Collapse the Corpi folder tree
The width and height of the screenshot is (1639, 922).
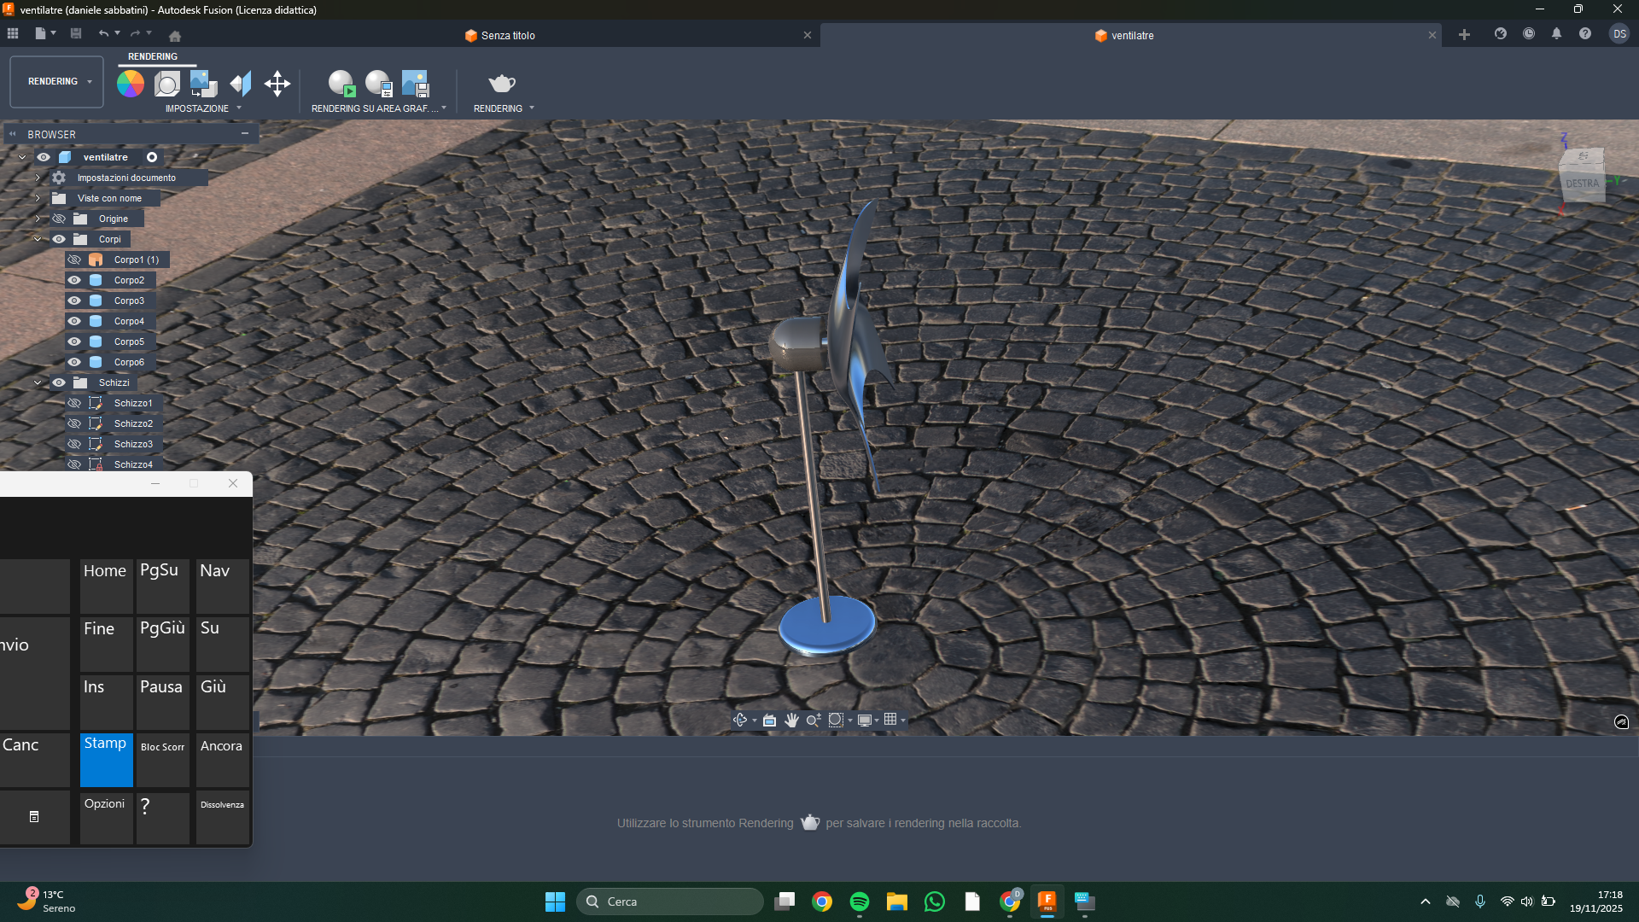tap(38, 239)
